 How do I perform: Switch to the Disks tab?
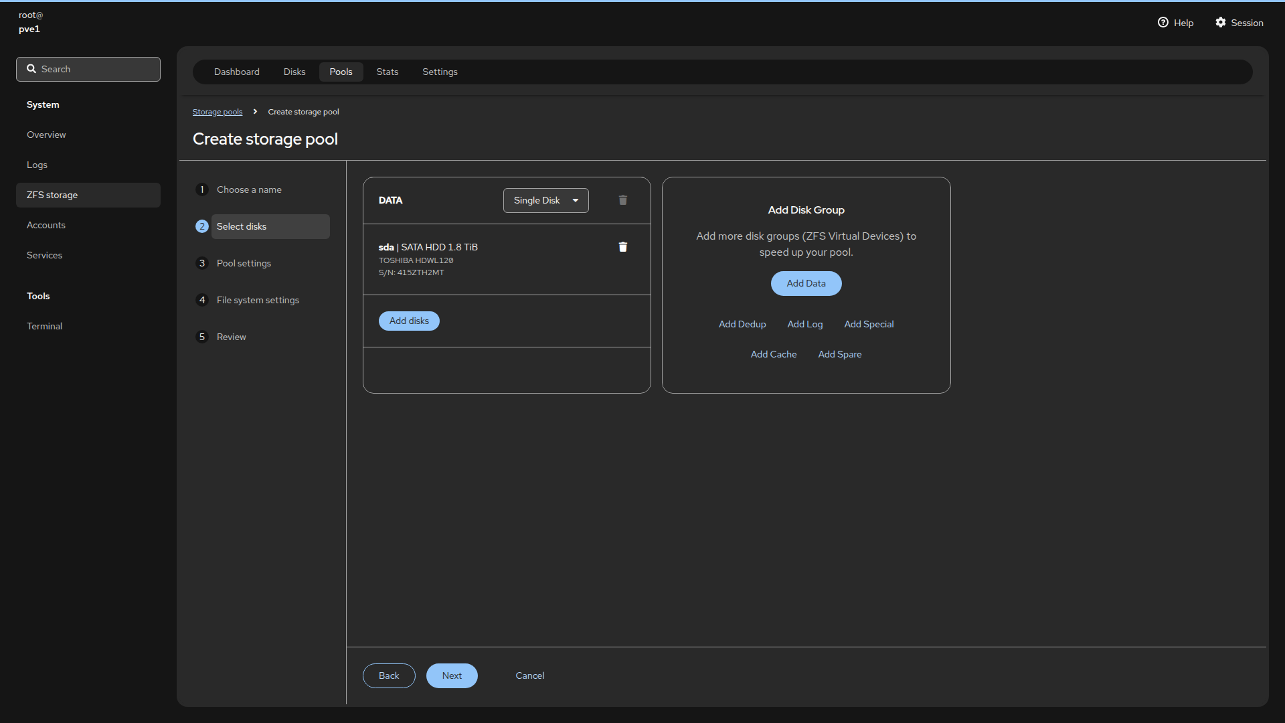coord(294,72)
